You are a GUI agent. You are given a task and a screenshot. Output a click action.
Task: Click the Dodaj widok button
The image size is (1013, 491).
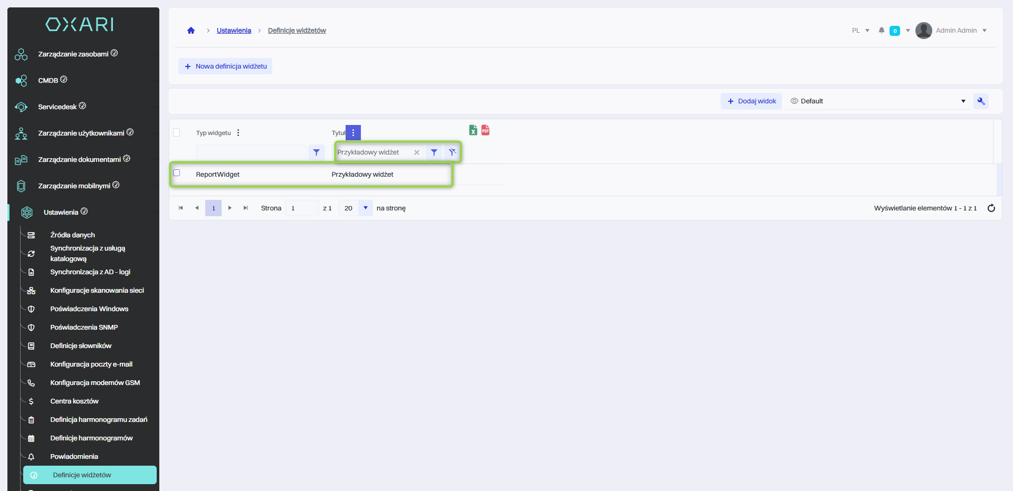pyautogui.click(x=751, y=101)
